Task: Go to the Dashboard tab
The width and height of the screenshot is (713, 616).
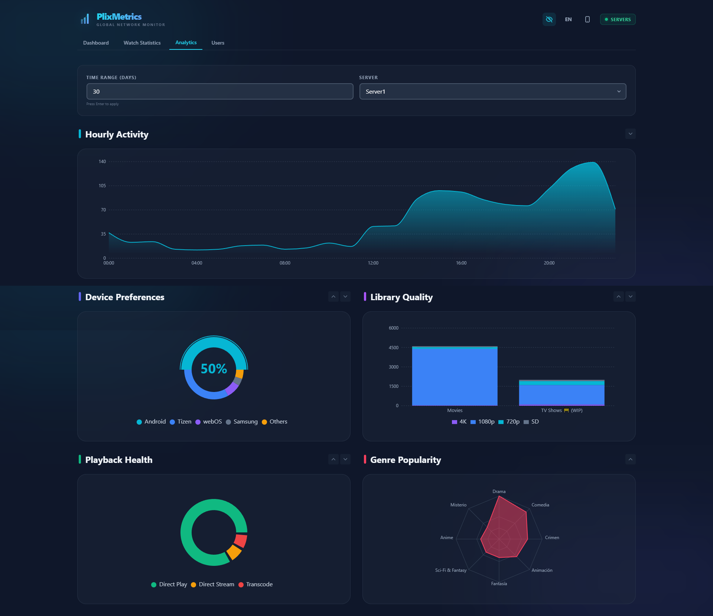Action: tap(96, 43)
